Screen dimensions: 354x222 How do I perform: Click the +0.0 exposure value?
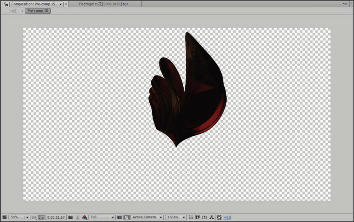(x=227, y=217)
